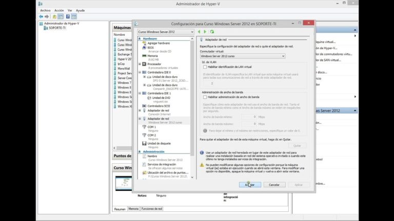Click the up-folder icon in Hyper-V toolbar
394x221 pixels.
(x=54, y=16)
